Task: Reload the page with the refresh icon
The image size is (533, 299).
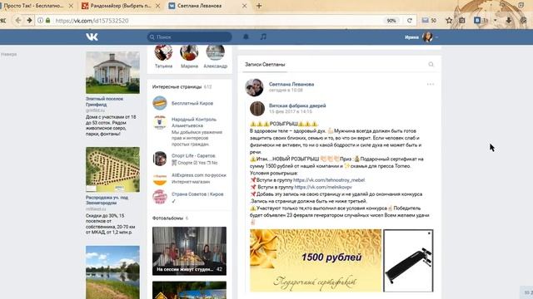Action: [410, 20]
